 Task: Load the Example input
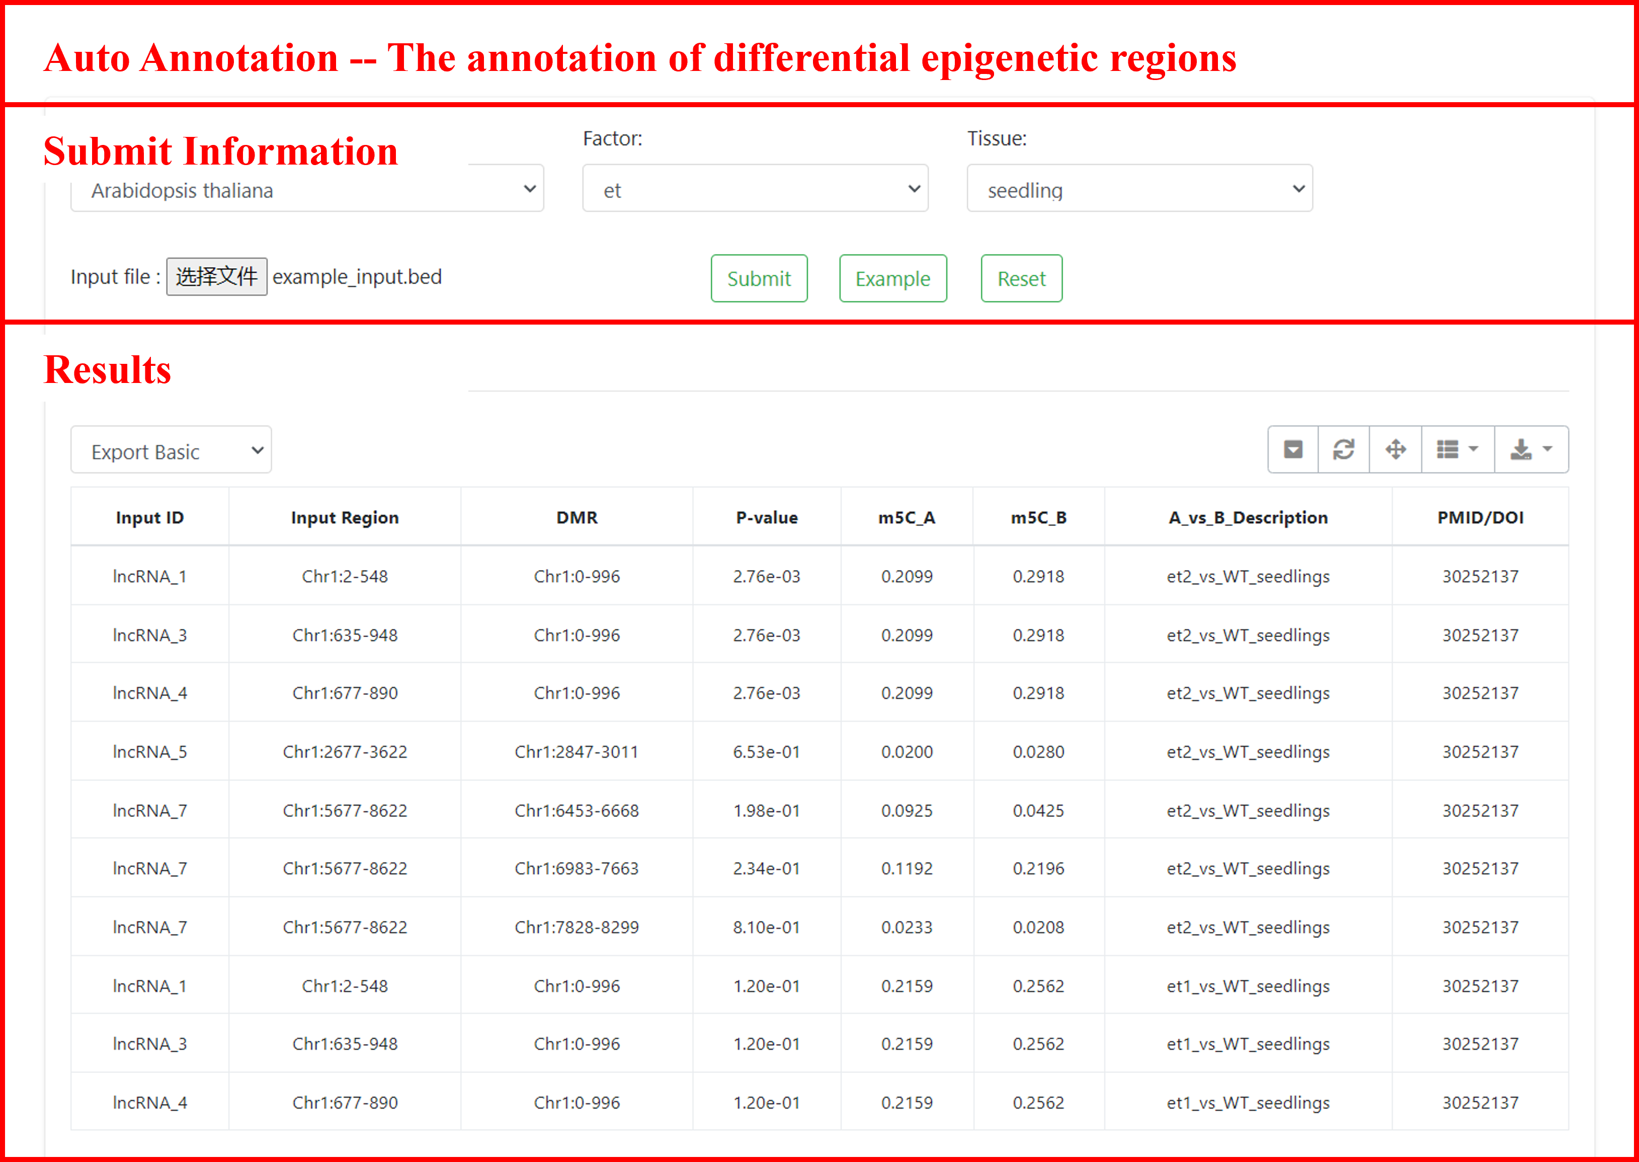click(x=892, y=278)
